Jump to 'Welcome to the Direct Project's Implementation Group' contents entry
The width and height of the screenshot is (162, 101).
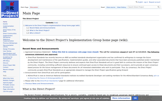tap(52, 26)
